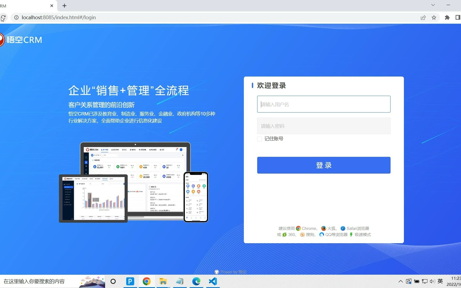Minimize the browser window
The image size is (461, 288).
point(448,5)
